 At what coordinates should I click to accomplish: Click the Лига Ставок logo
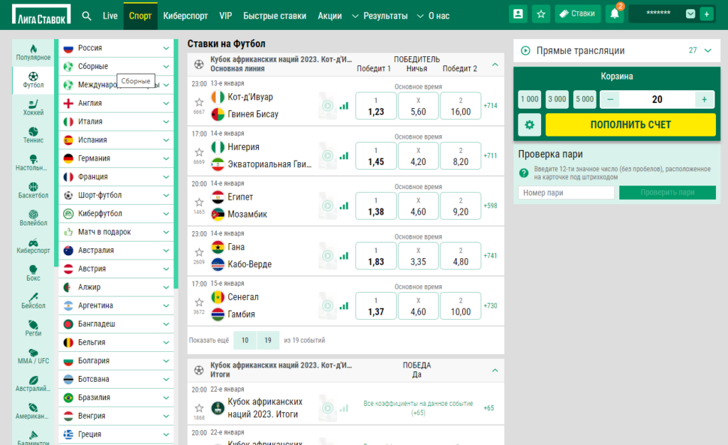tap(41, 14)
